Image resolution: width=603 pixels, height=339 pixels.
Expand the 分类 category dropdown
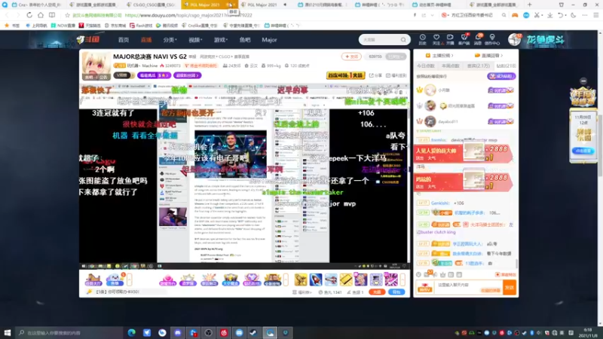(170, 40)
